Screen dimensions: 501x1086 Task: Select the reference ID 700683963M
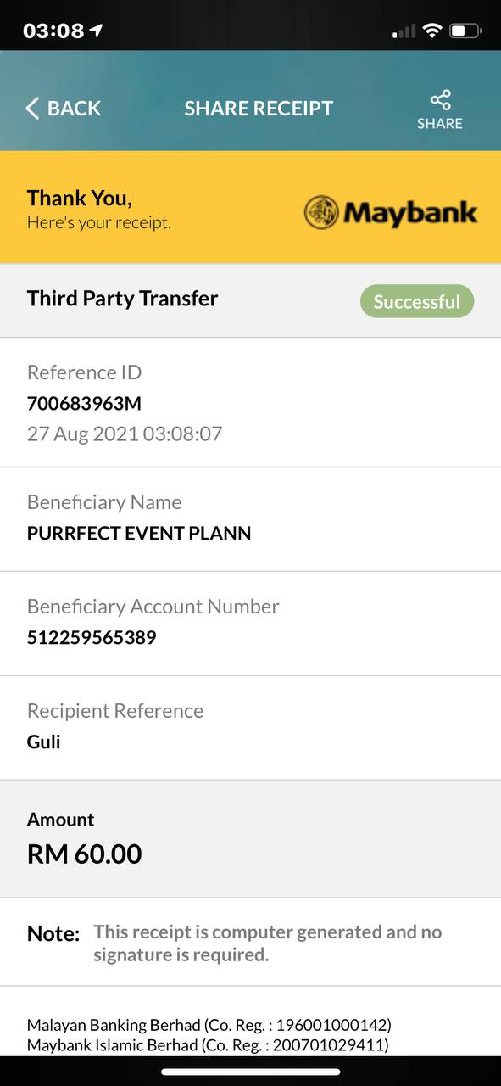coord(84,403)
